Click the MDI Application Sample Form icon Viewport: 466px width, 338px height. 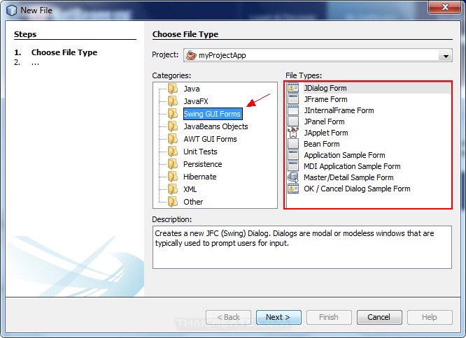pos(293,166)
